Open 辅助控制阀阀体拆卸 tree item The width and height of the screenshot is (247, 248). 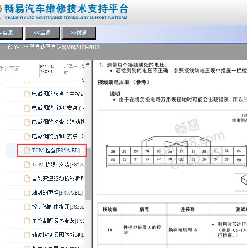[x=58, y=235]
